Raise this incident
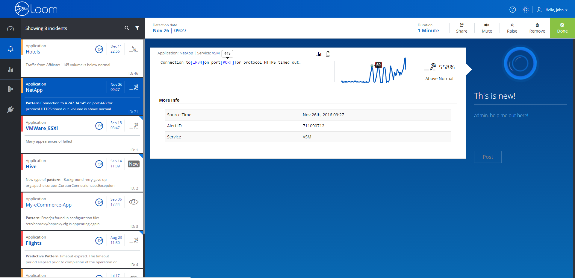The height and width of the screenshot is (278, 575). (512, 28)
